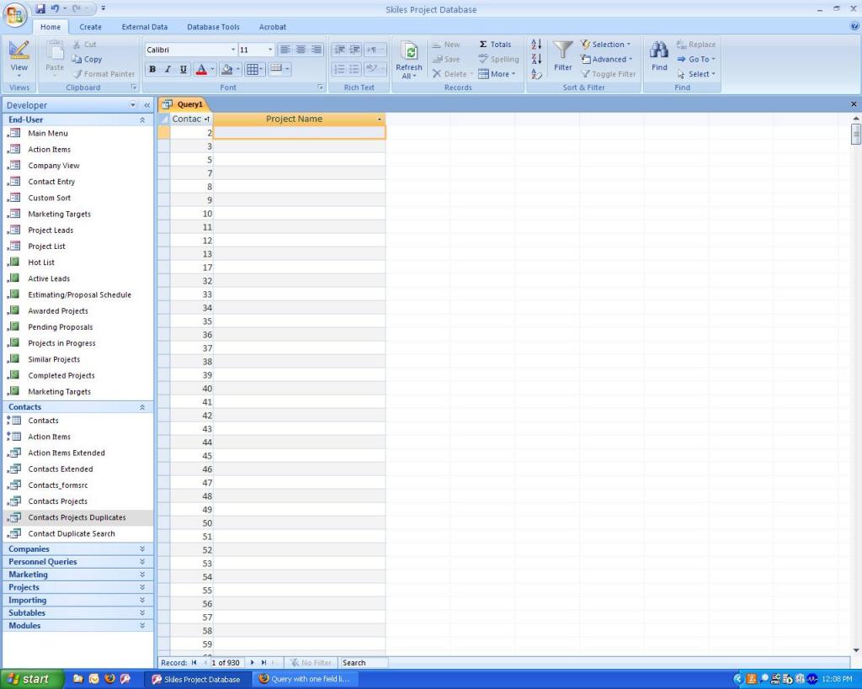Toggle Align Text Left

tap(285, 50)
